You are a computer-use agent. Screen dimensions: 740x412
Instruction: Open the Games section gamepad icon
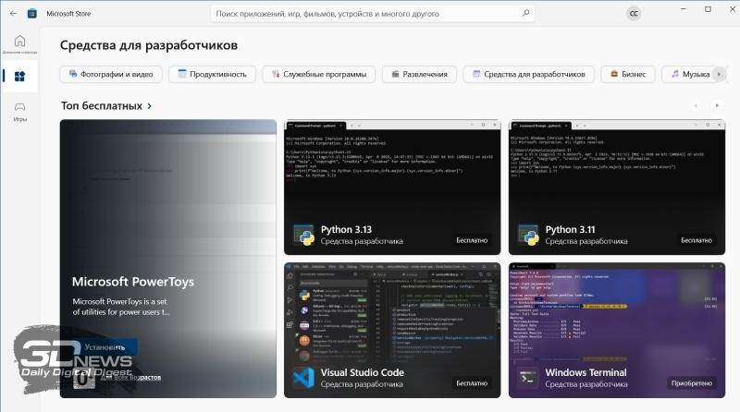[x=19, y=110]
